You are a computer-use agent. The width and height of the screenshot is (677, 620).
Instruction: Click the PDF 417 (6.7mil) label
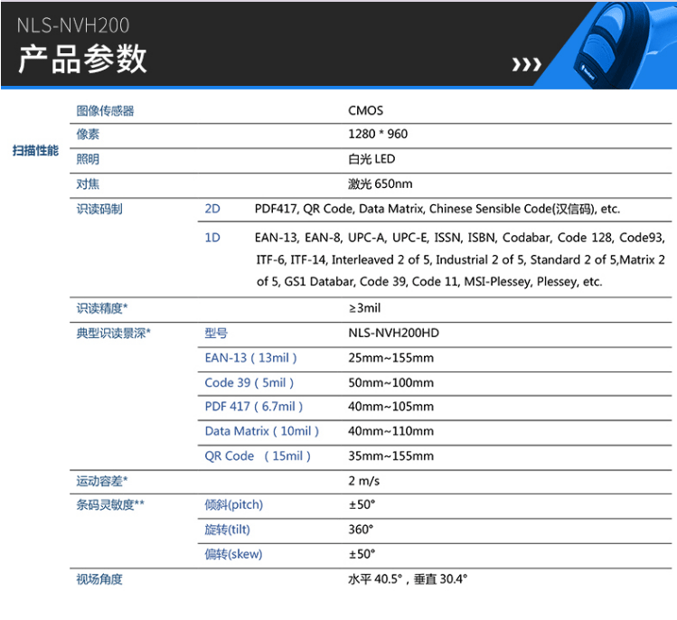pos(254,407)
